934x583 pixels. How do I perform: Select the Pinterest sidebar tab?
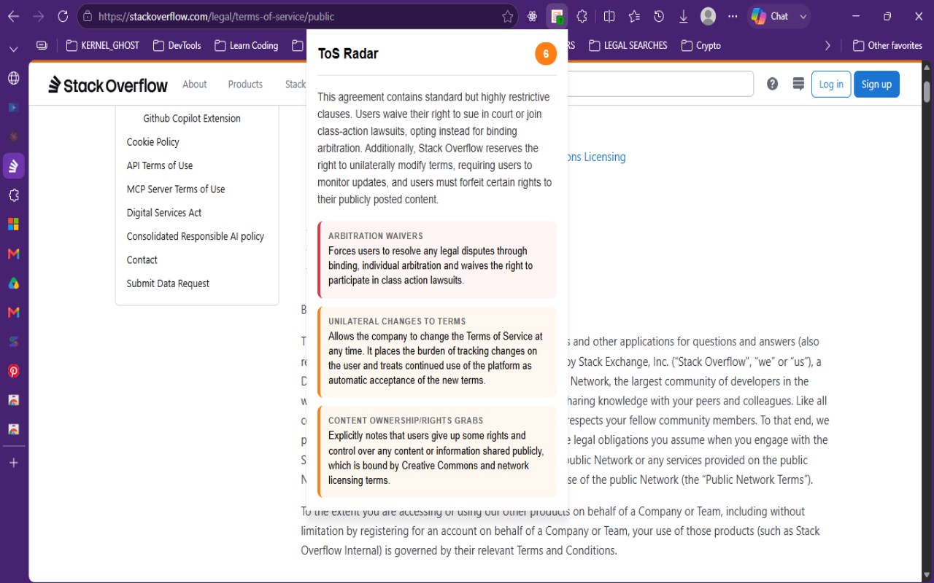click(x=13, y=371)
